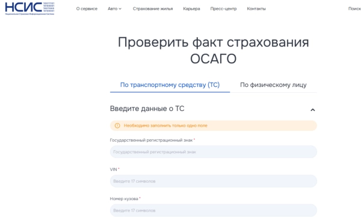The image size is (361, 217).
Task: Open the НСИС logo home link
Action: (x=29, y=8)
